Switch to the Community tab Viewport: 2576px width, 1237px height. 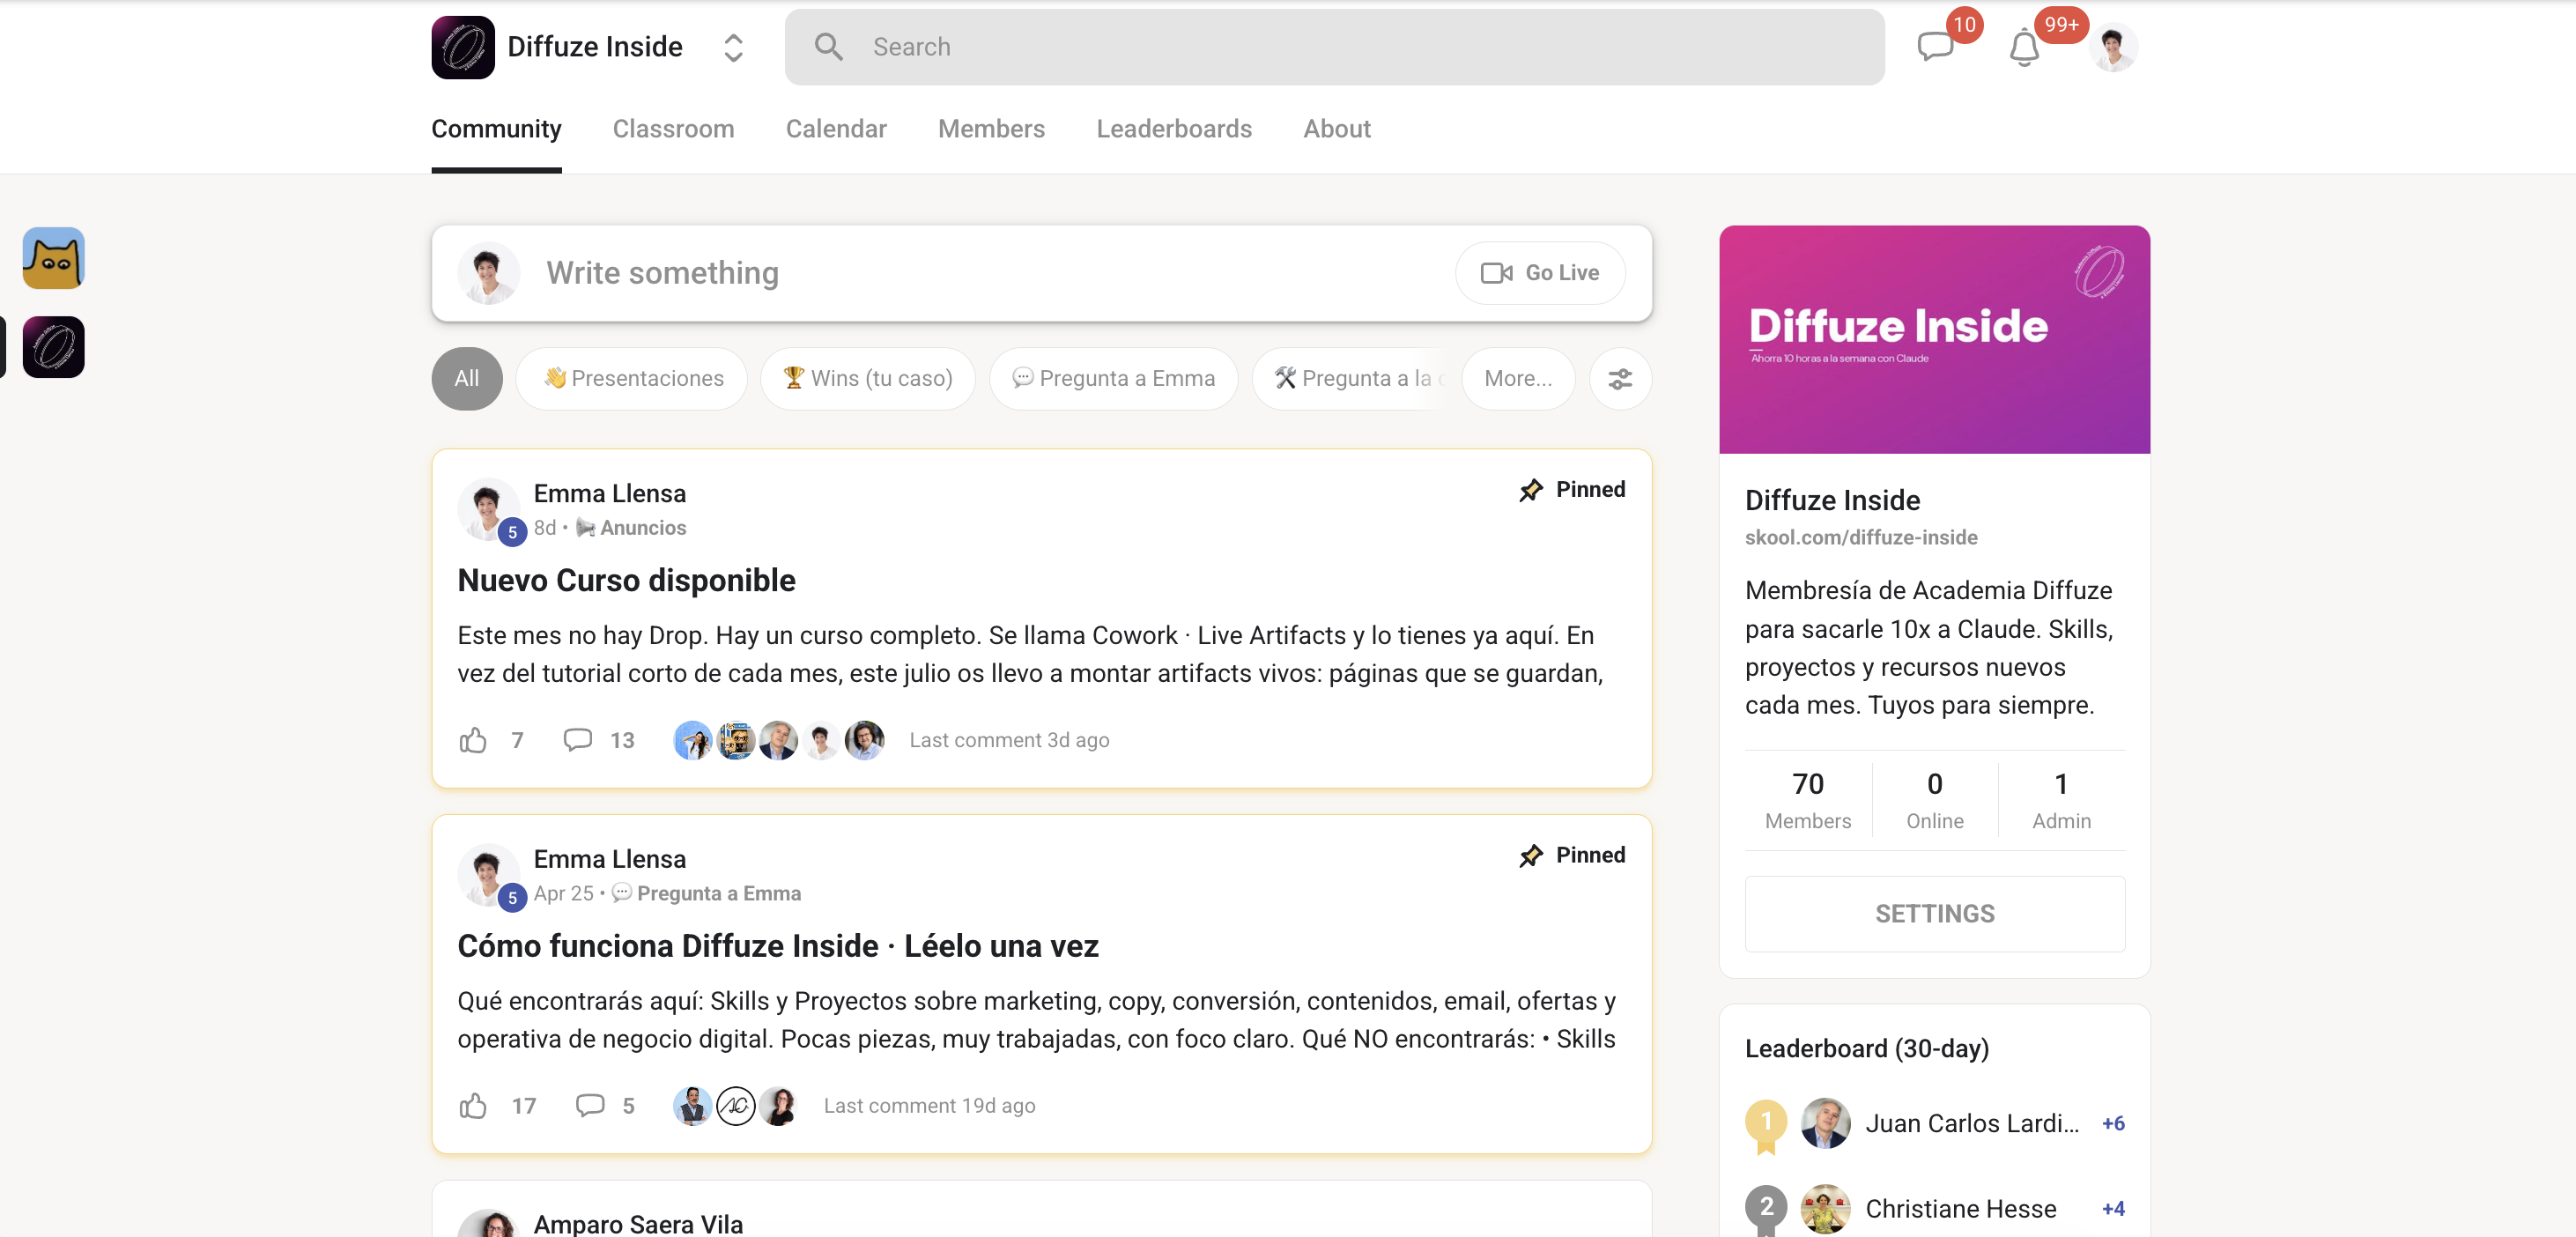coord(496,129)
